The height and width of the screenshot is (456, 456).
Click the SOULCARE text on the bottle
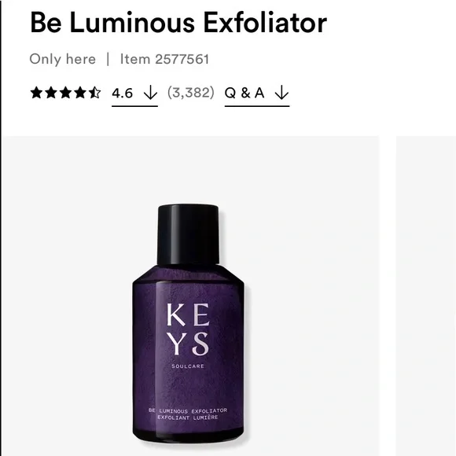tap(188, 366)
